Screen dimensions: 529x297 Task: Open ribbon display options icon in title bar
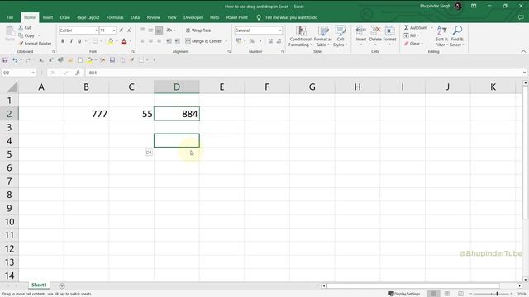pyautogui.click(x=474, y=6)
